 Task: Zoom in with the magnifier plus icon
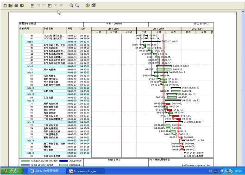click(71, 6)
